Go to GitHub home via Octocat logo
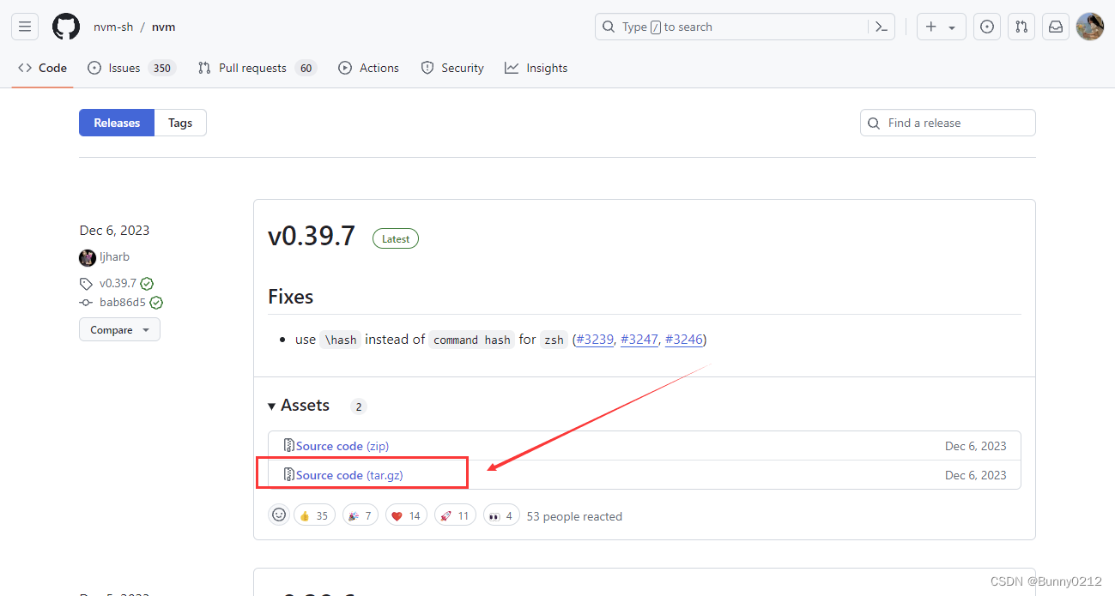 66,27
